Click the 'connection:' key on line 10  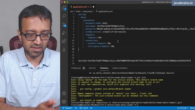coord(91,41)
